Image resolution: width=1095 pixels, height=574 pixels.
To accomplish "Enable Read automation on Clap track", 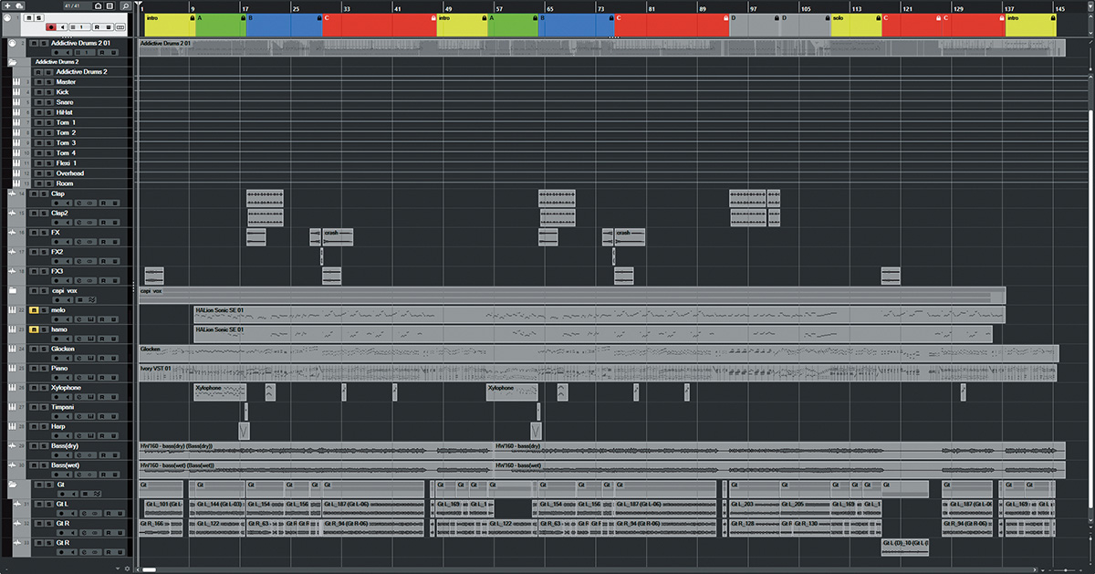I will (103, 203).
